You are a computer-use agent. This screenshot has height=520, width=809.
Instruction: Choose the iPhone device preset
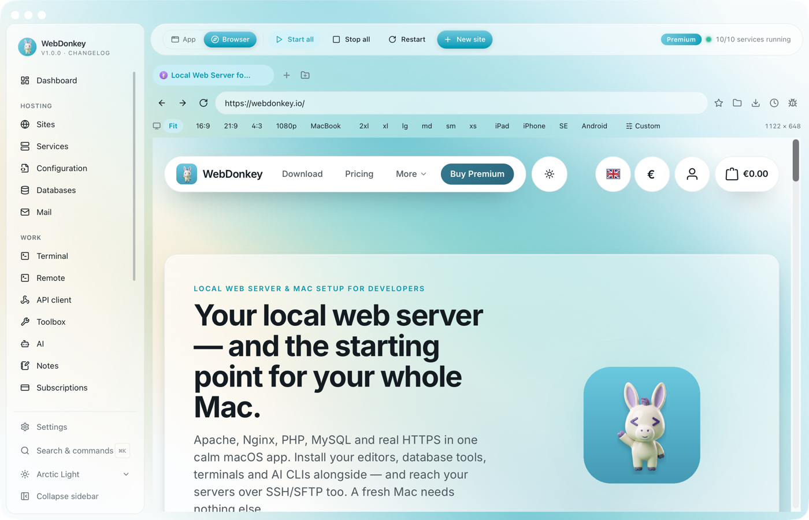pos(534,126)
